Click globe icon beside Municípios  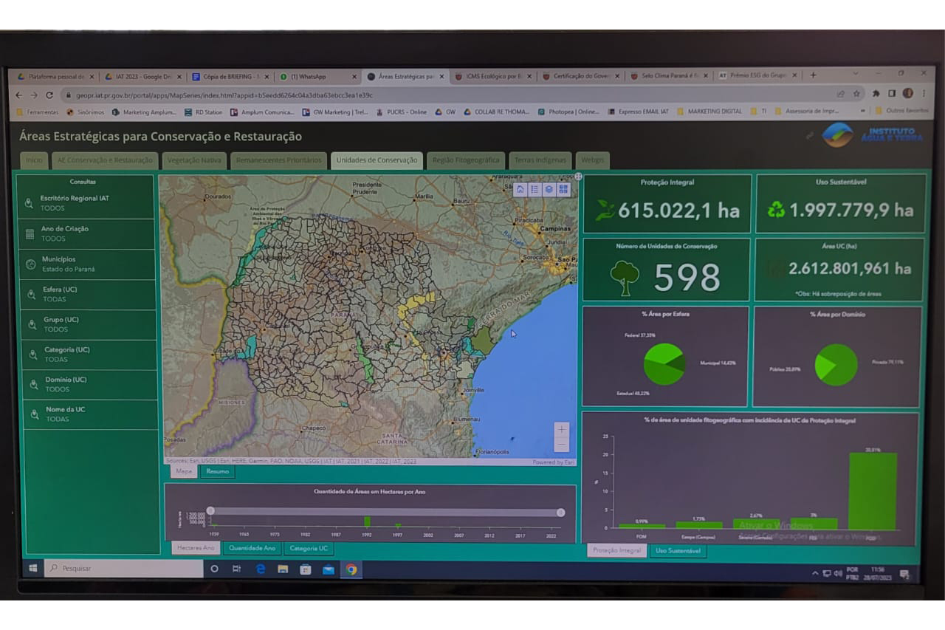pos(30,264)
